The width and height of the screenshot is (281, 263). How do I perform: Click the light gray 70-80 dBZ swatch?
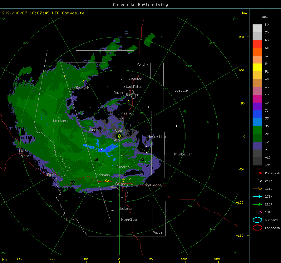click(257, 28)
